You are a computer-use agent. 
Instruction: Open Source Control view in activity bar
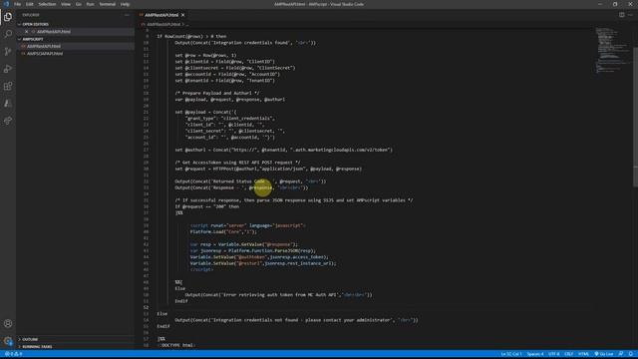coord(8,51)
